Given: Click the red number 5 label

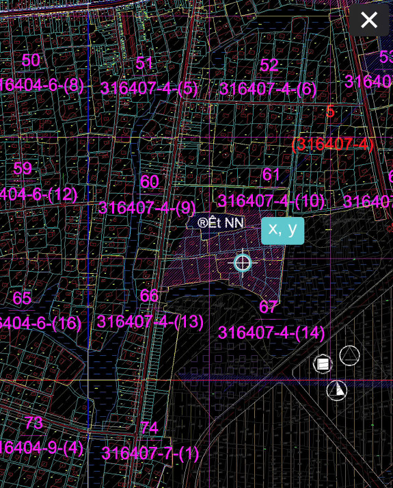Looking at the screenshot, I should click(x=331, y=111).
